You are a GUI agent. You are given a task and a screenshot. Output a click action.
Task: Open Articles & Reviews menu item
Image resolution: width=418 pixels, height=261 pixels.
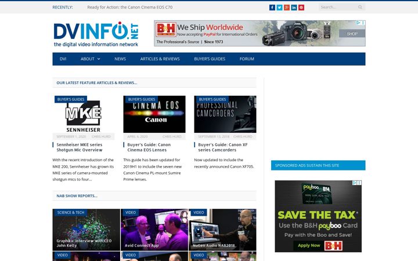(160, 59)
